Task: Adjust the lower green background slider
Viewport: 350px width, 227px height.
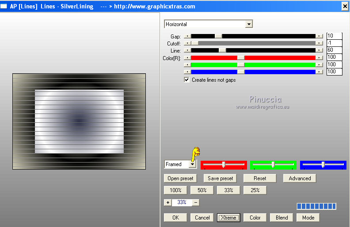Action: point(273,165)
